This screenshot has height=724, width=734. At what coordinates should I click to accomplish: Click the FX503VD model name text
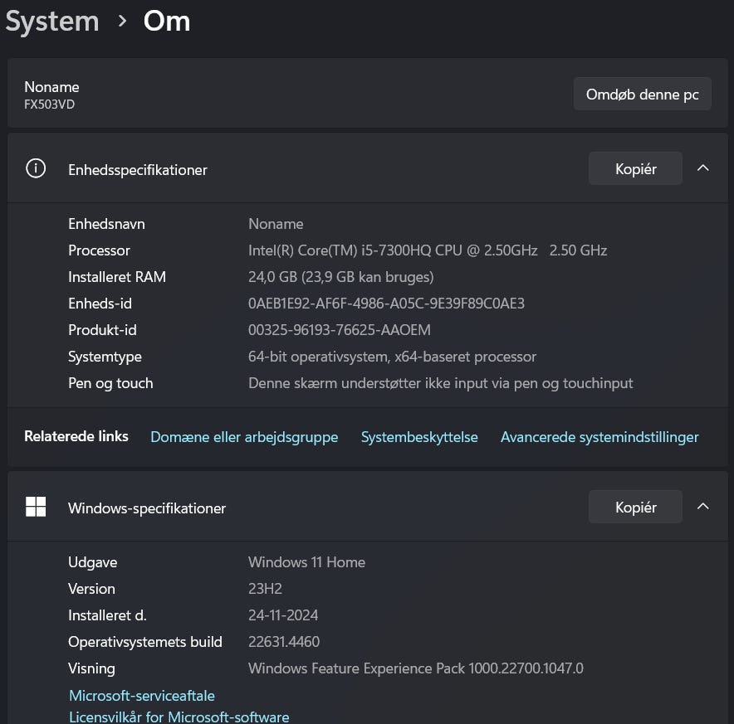[x=50, y=104]
